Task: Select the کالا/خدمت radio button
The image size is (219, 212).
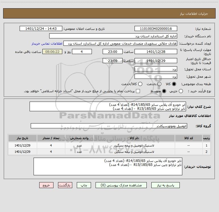Action: (140, 84)
